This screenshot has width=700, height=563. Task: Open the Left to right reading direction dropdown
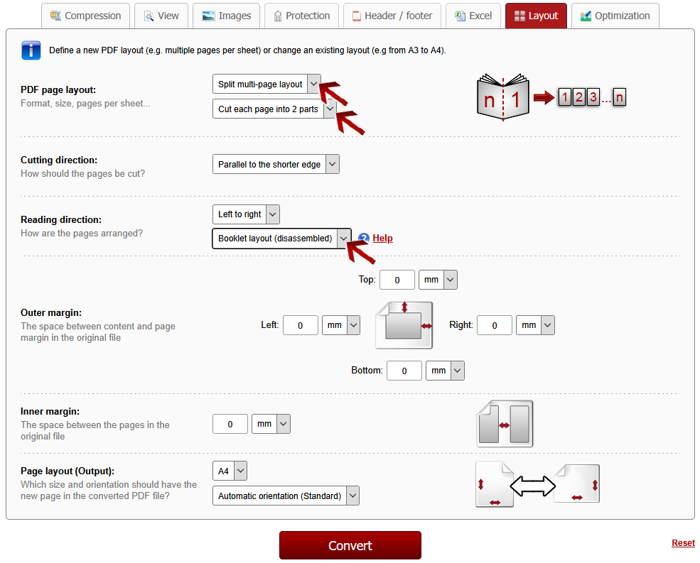(246, 214)
